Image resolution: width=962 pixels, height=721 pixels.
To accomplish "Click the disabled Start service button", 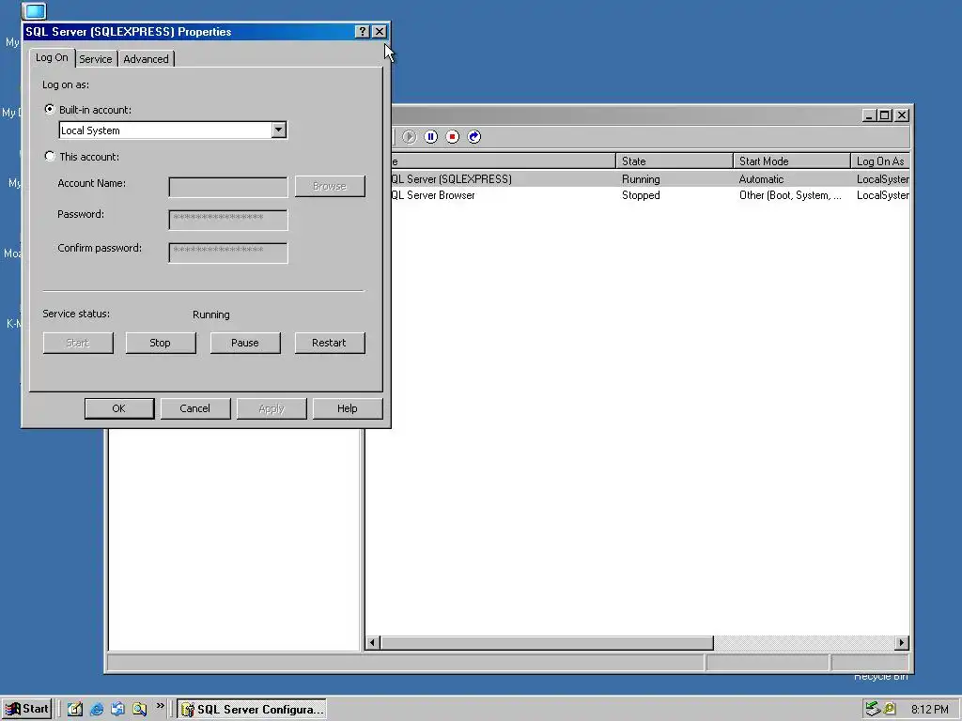I will 78,343.
